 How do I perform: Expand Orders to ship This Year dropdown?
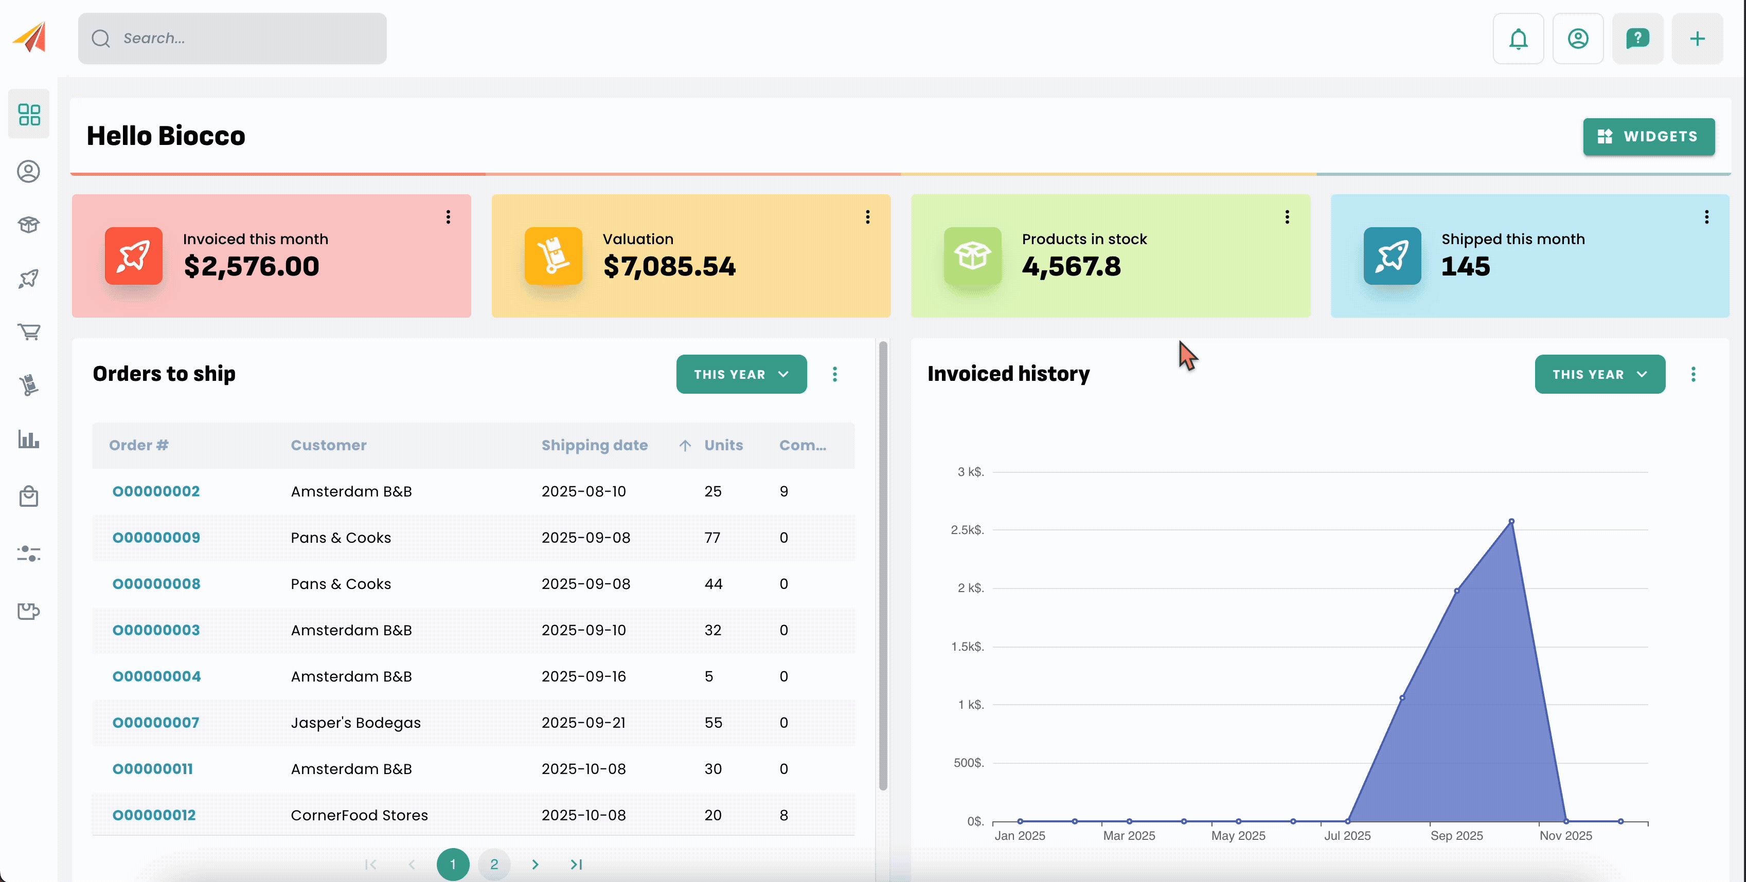pos(741,374)
